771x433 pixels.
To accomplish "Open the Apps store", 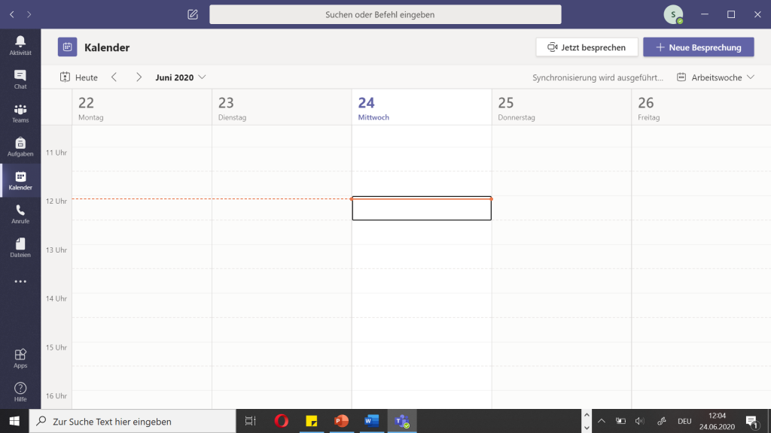I will (x=20, y=359).
